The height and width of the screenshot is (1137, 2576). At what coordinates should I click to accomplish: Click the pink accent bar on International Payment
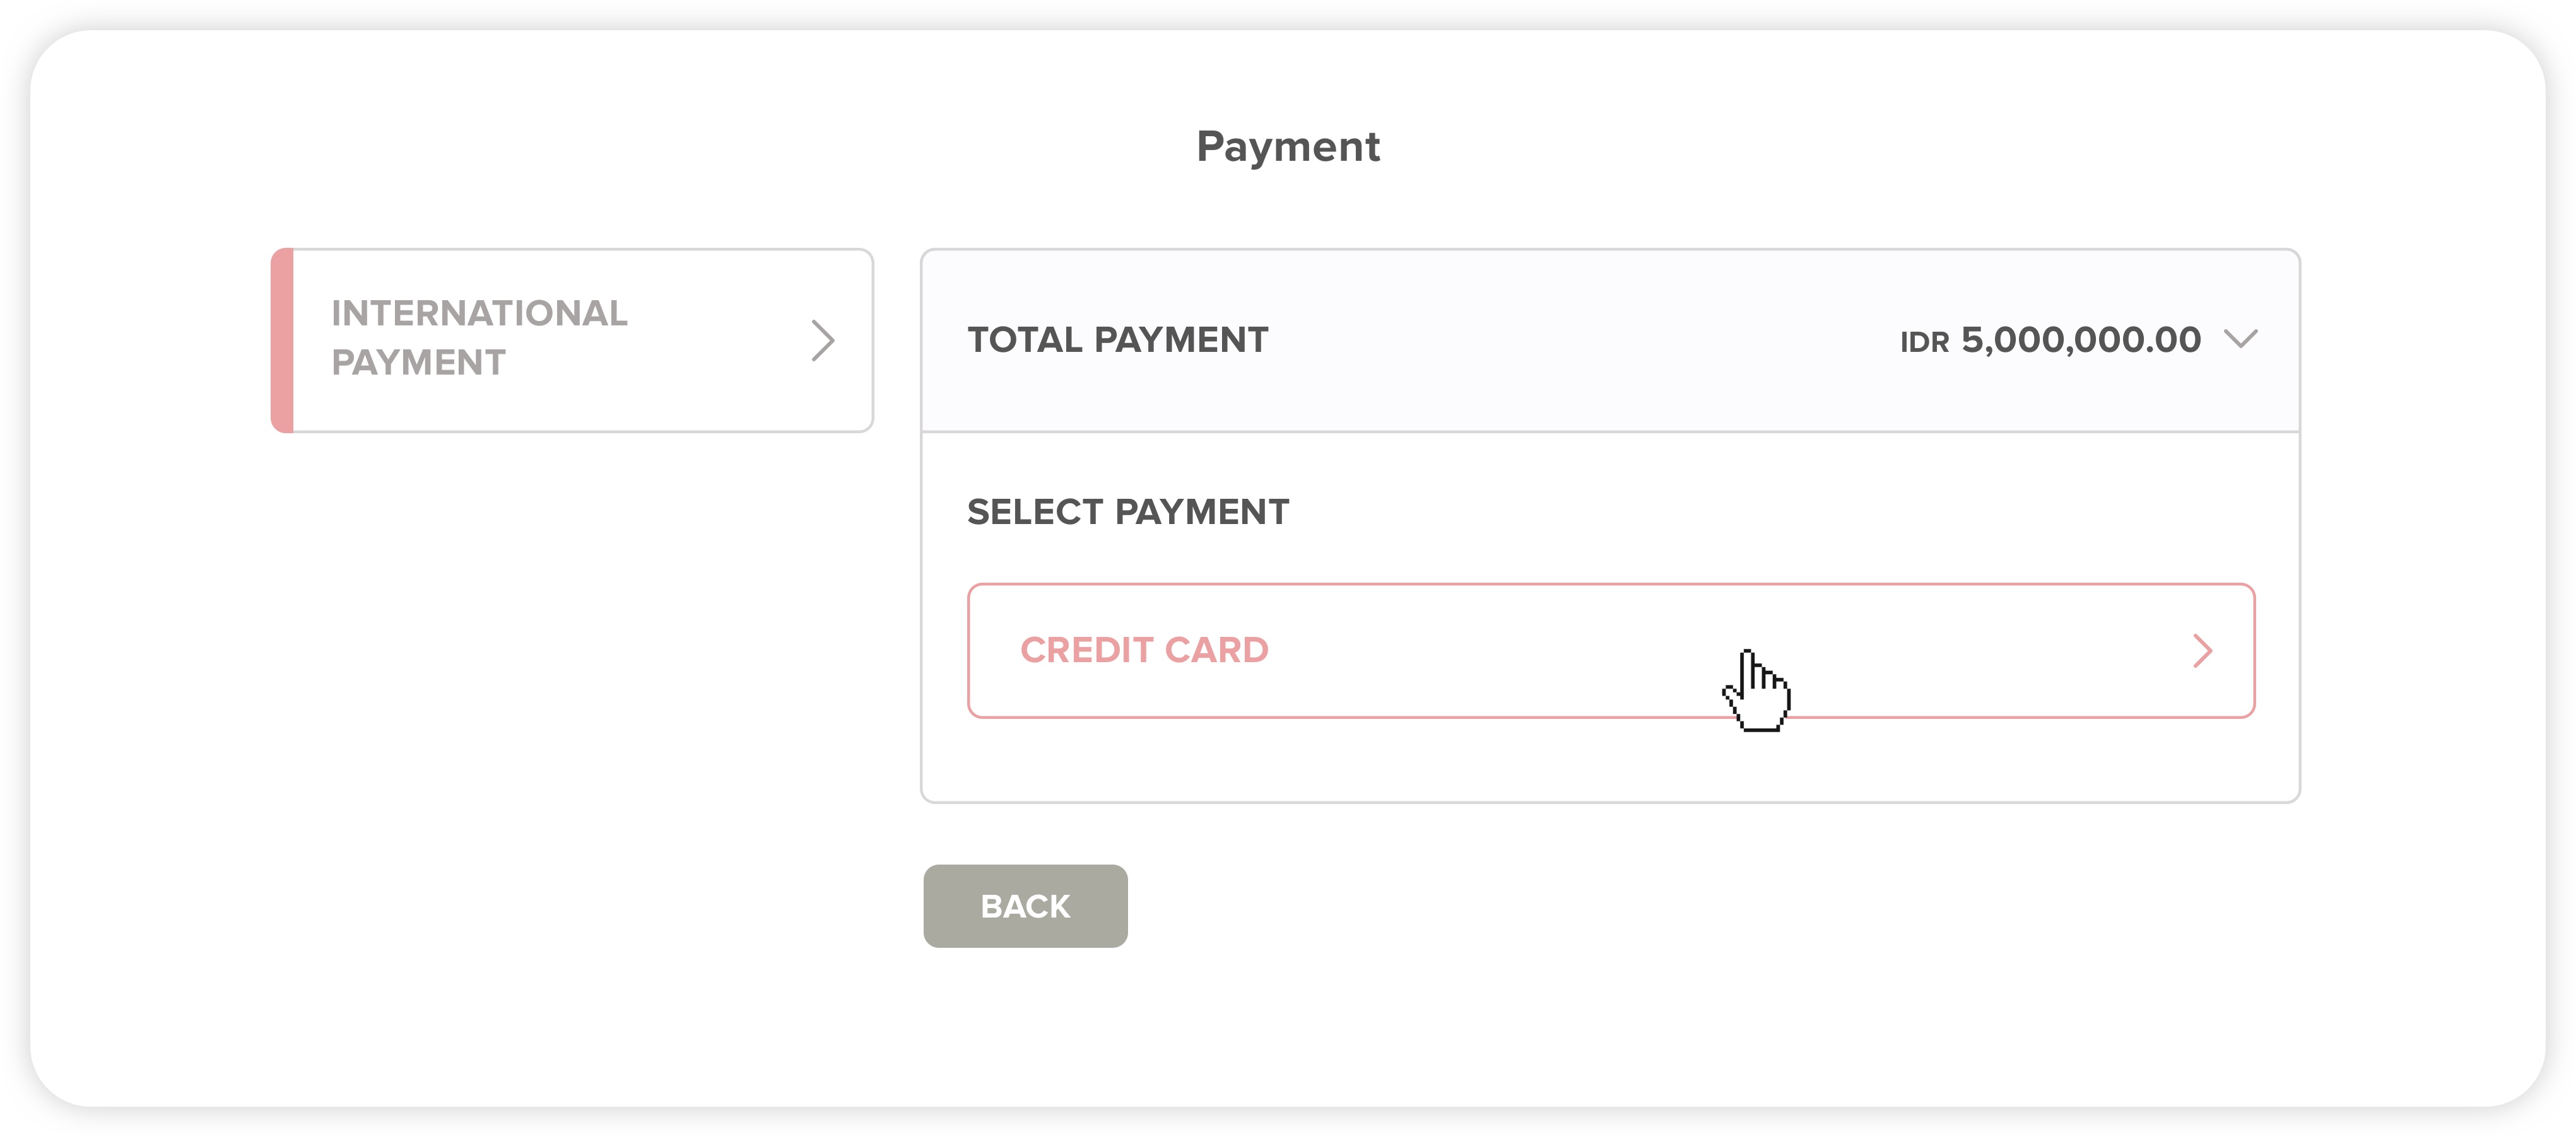point(282,341)
